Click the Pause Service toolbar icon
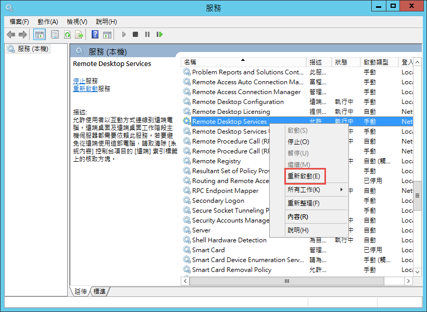This screenshot has height=312, width=427. coord(147,34)
